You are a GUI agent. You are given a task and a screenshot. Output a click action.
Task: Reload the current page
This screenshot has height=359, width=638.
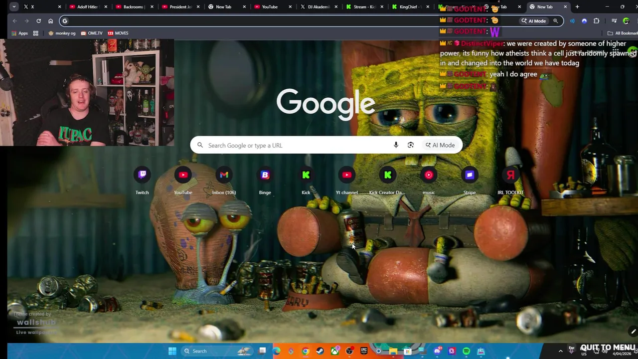[38, 21]
